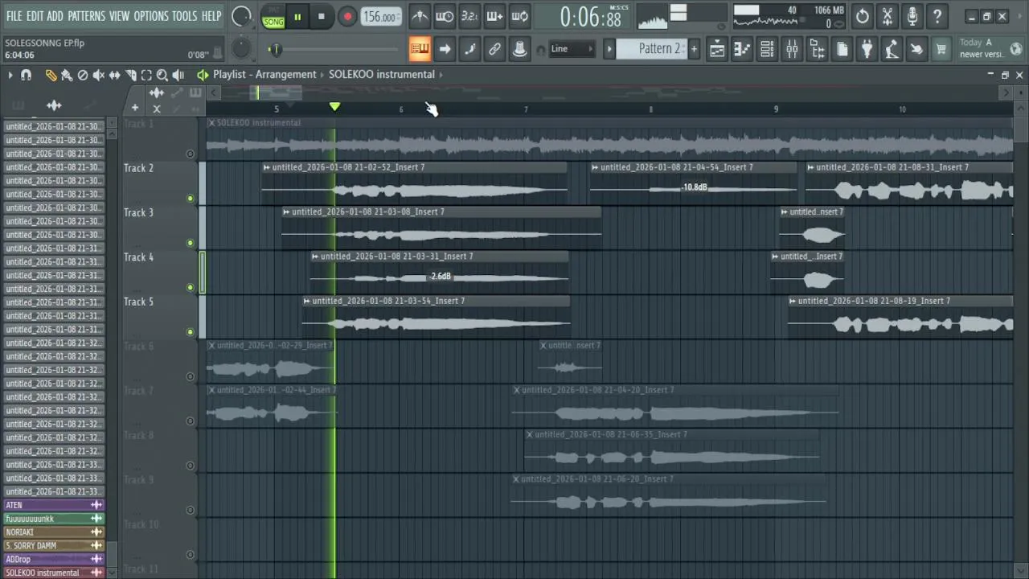Click the song position slider
Screen dimensions: 1029x579
click(x=338, y=50)
